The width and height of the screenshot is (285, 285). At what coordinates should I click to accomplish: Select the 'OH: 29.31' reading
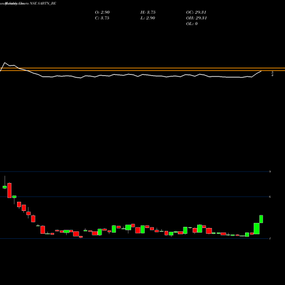(197, 18)
